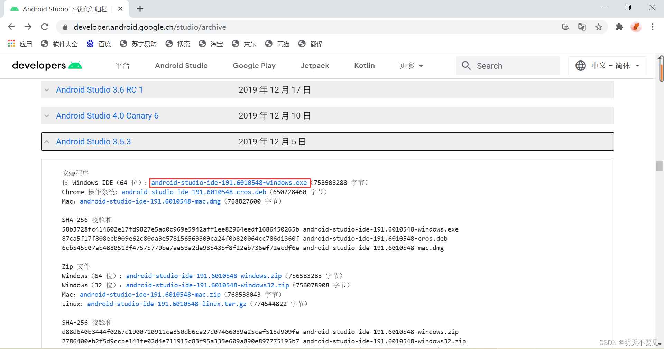Open browser extensions puzzle icon
Screen dimensions: 664x349
tap(619, 27)
